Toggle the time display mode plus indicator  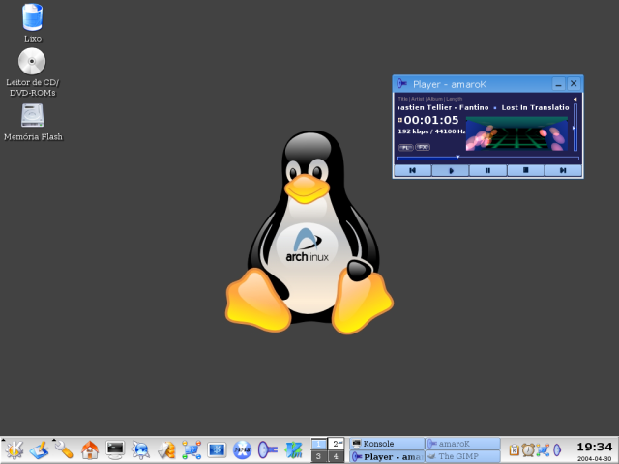coord(399,120)
